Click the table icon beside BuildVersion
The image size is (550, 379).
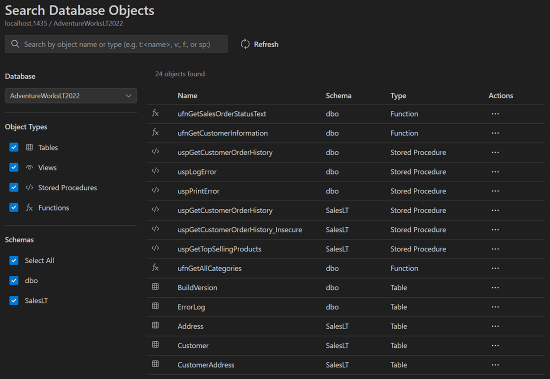pos(155,287)
